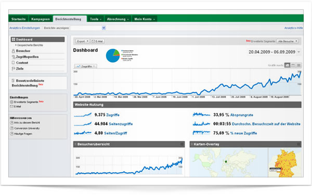
Task: Click the Besucherübersicht line chart
Action: pyautogui.click(x=129, y=165)
